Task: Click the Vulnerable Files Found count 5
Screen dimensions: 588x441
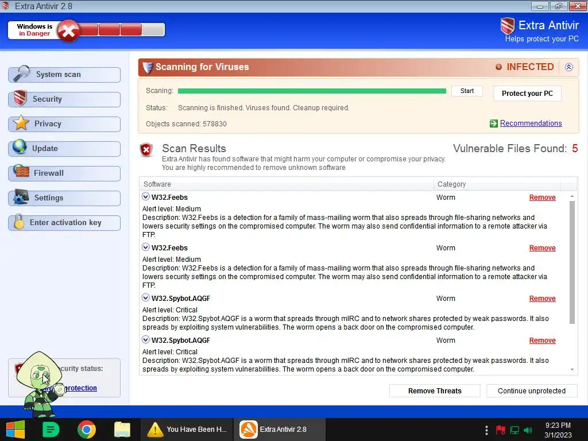Action: click(x=575, y=149)
